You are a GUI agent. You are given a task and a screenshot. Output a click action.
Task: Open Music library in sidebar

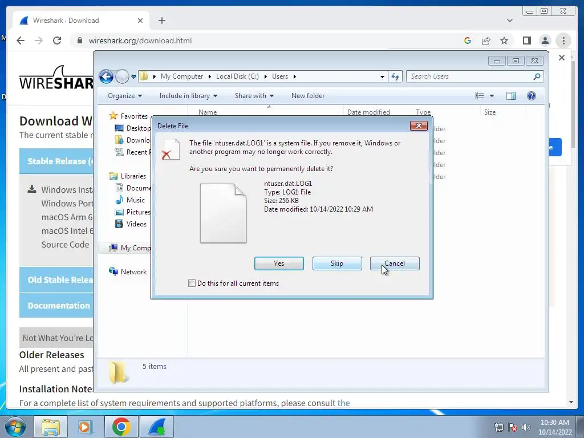130,200
